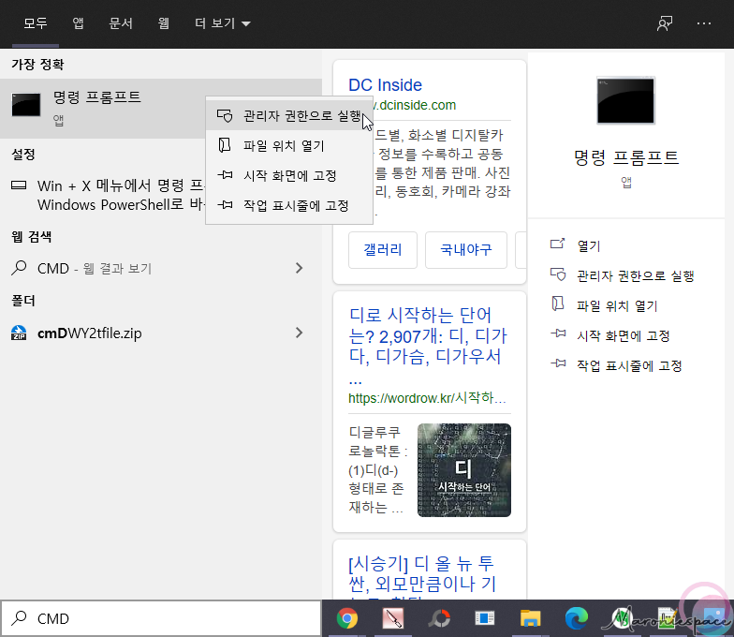Click the open icon in preview pane
Viewport: 734px width, 637px height.
click(558, 244)
